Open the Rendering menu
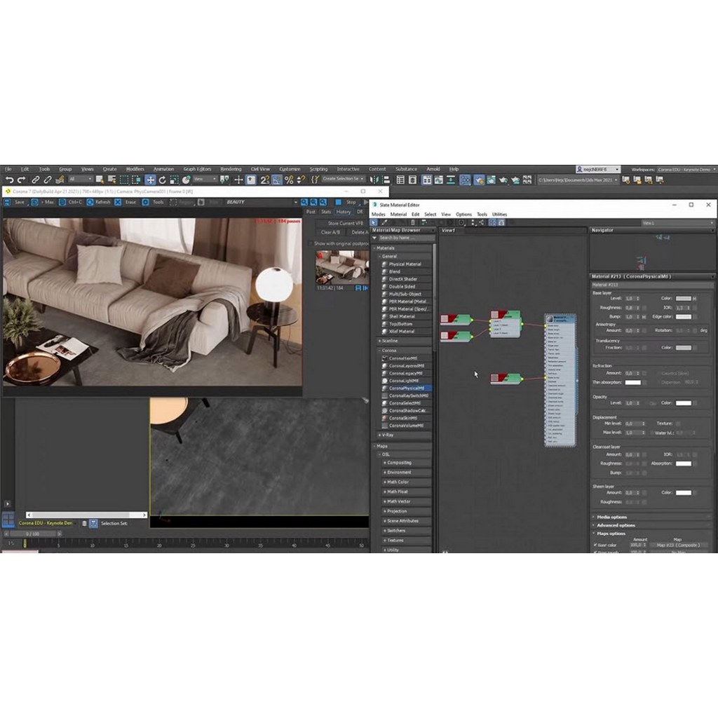 point(231,169)
